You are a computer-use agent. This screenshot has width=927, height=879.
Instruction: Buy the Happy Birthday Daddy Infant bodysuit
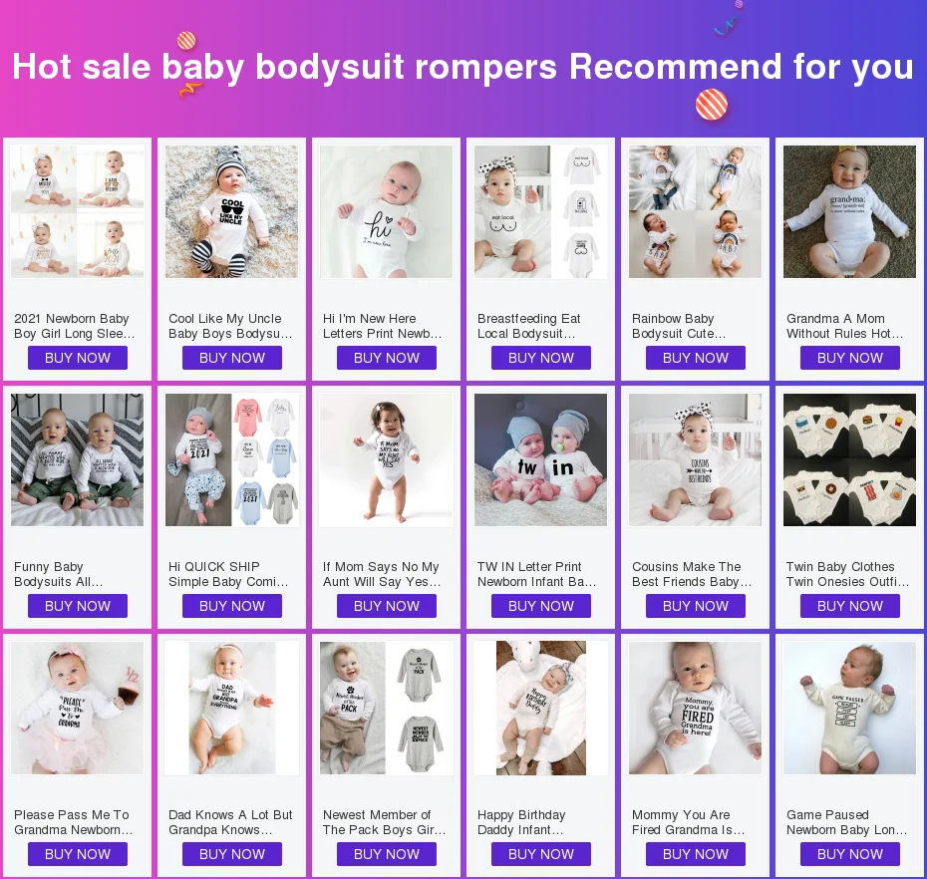coord(541,854)
